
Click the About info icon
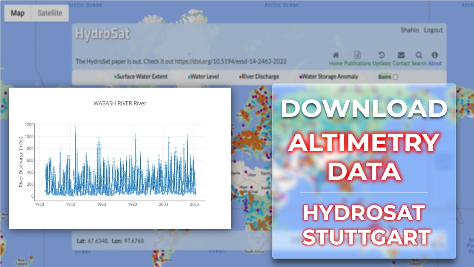(x=435, y=55)
